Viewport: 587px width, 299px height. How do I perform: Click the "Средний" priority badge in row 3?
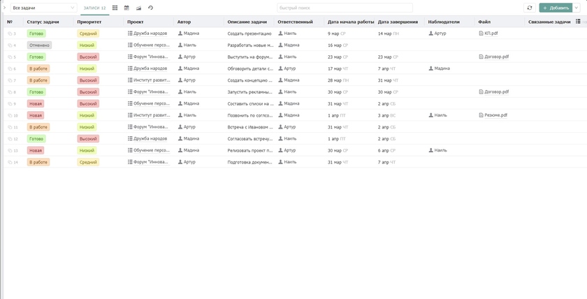point(88,34)
